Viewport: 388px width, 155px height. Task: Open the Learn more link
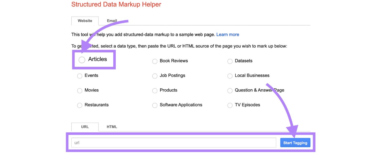click(x=228, y=34)
